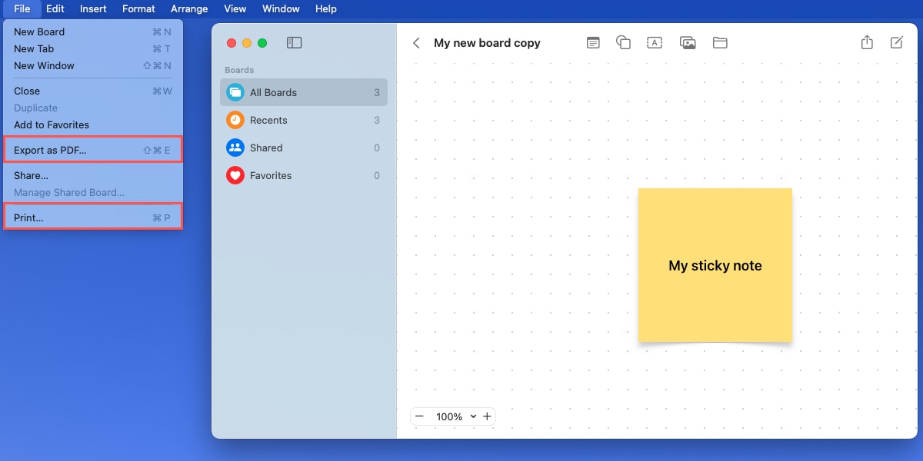Add a text box using the toolbar icon
This screenshot has width=923, height=461.
pyautogui.click(x=655, y=42)
